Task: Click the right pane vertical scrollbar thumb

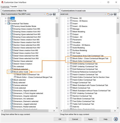Action: click(x=118, y=28)
